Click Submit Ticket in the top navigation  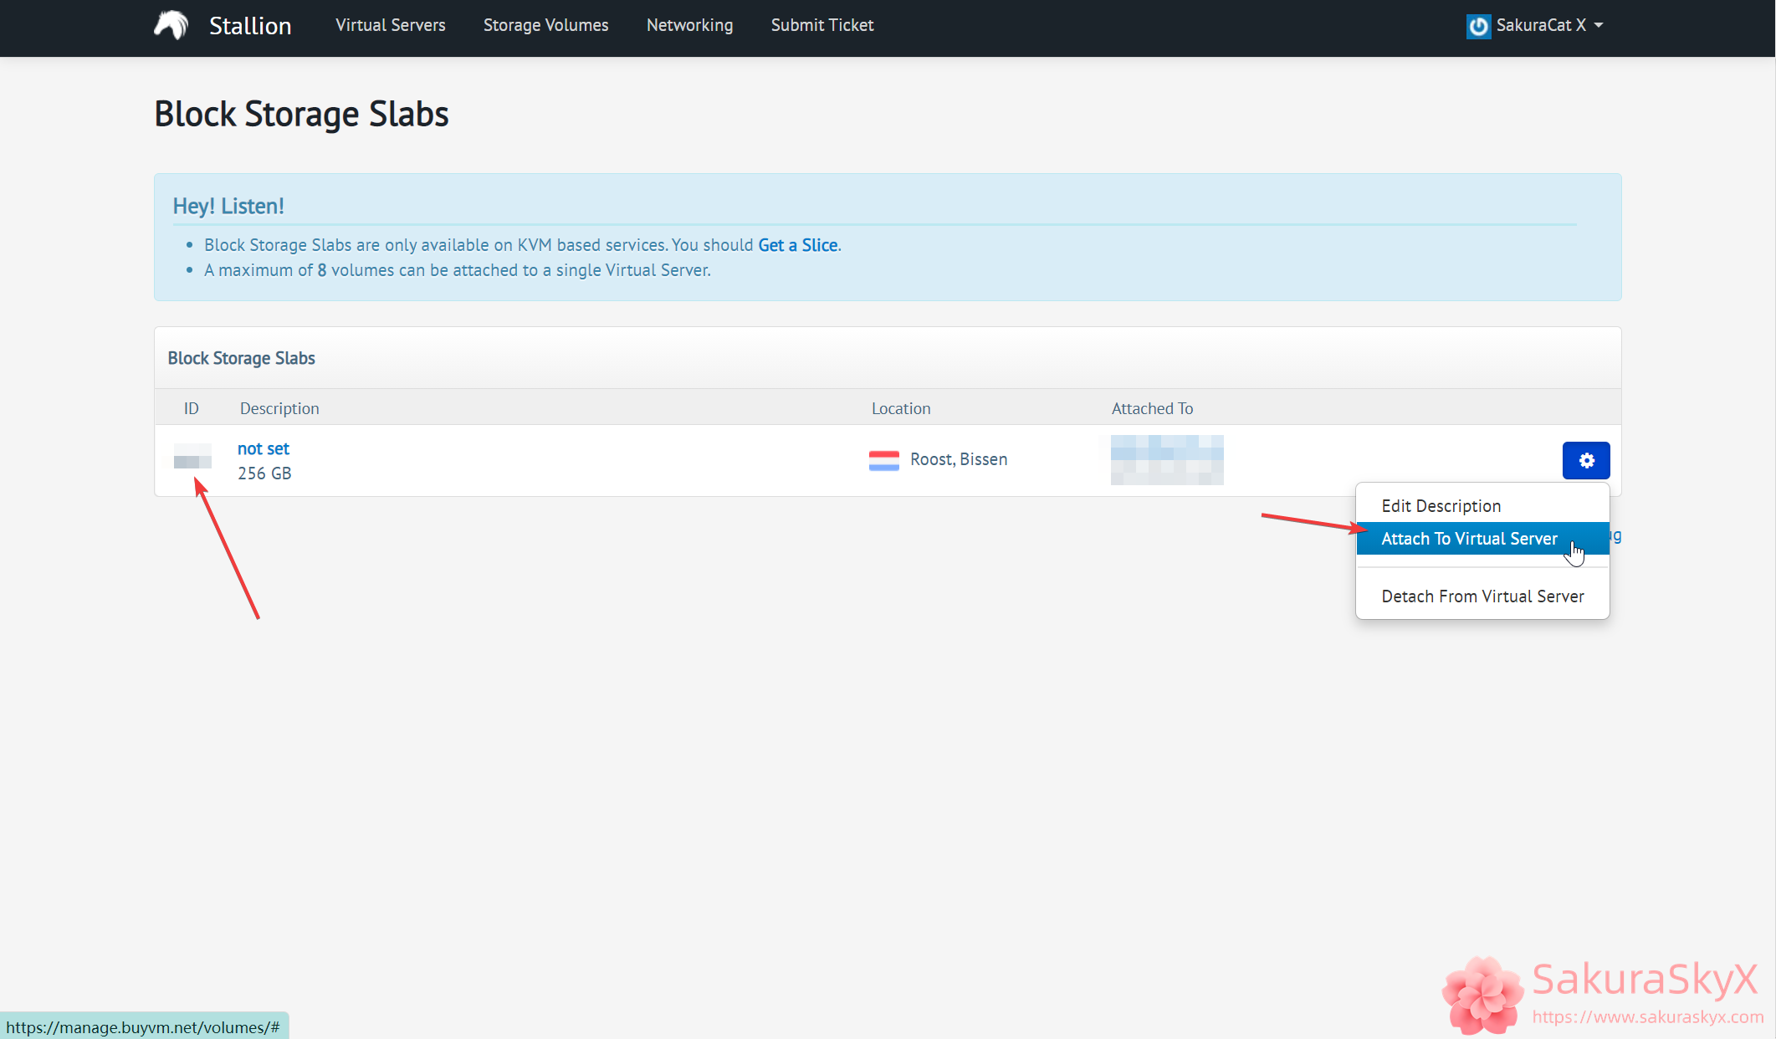[821, 25]
